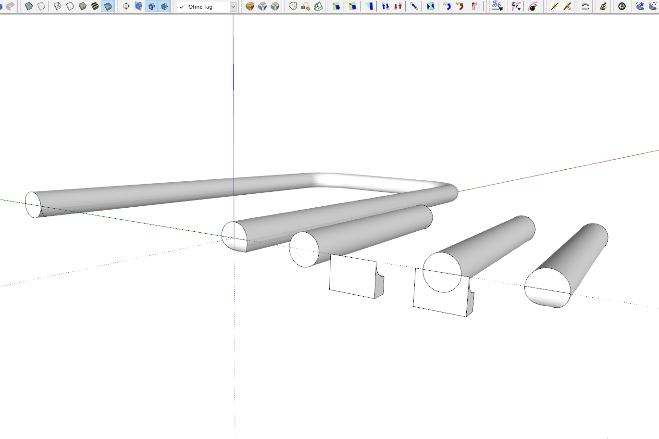Viewport: 659px width, 439px height.
Task: Toggle Back Edges display
Action: click(42, 6)
